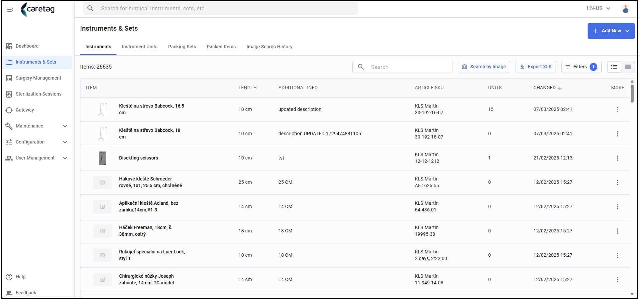Click the Search by Image button

tap(484, 67)
